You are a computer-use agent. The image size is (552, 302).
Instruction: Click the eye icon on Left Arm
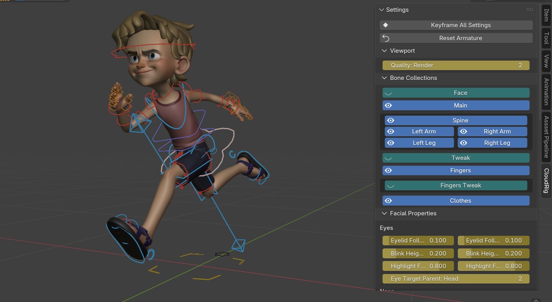(x=391, y=131)
